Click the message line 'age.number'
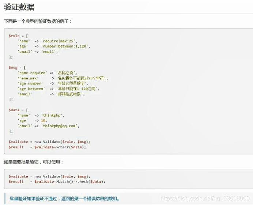Screen dimensions: 253x205 [x=53, y=83]
